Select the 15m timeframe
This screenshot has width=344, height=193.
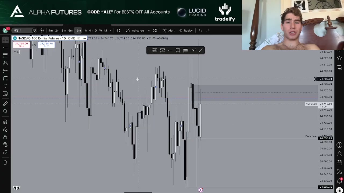click(78, 31)
